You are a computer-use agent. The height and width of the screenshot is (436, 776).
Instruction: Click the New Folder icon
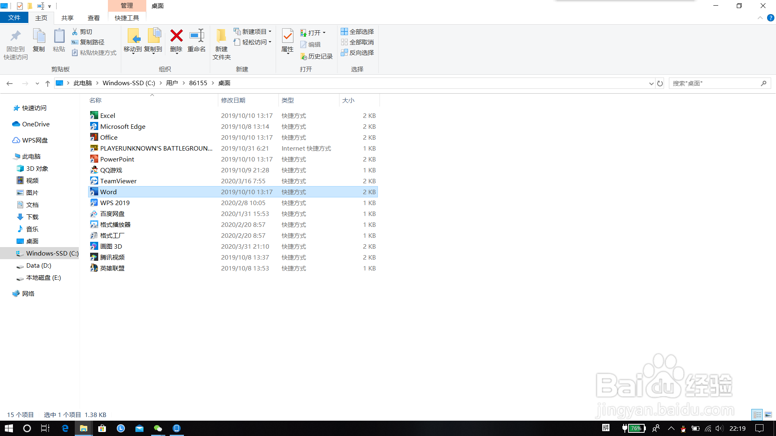(x=221, y=36)
